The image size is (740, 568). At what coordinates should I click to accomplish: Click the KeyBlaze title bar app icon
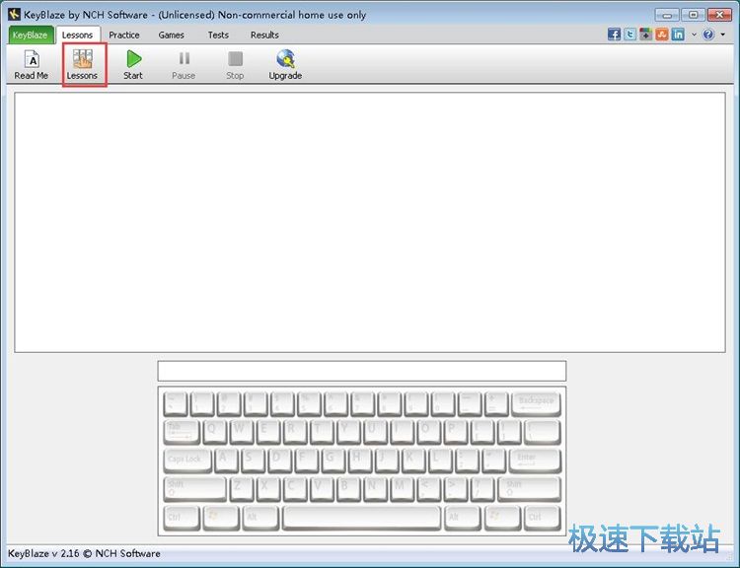coord(14,14)
